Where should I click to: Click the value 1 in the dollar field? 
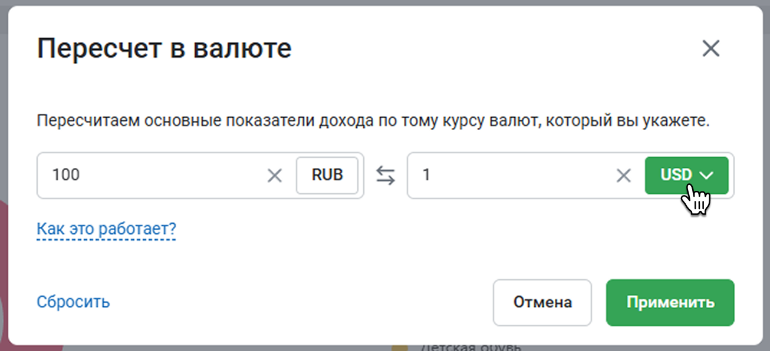(426, 175)
